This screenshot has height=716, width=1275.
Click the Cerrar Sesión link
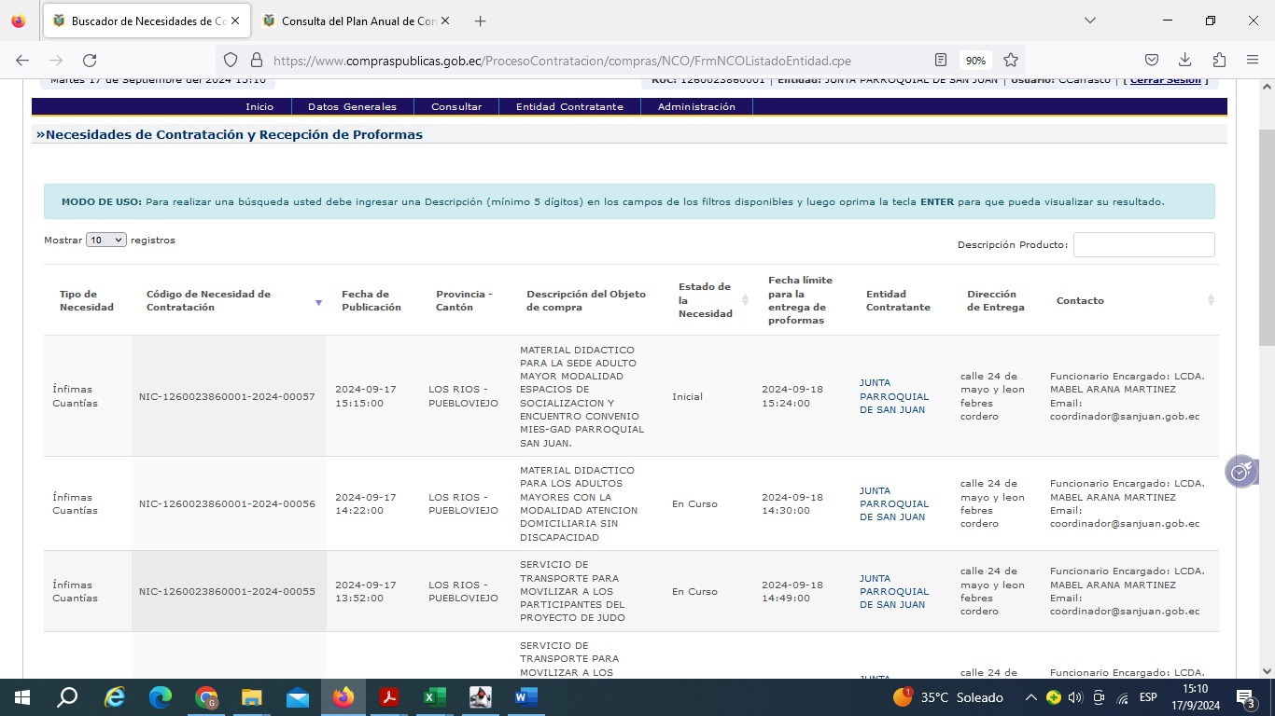pos(1165,80)
